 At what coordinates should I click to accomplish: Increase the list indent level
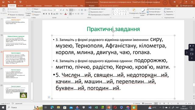(x=82, y=10)
